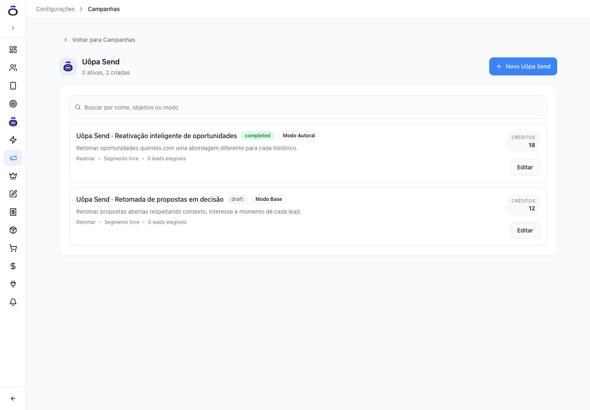
Task: Focus the Buscar por nome search field
Action: 308,107
